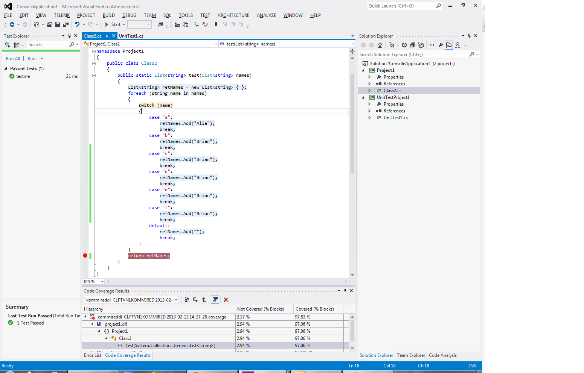Click the Refresh icon in Solution Explorer
The width and height of the screenshot is (584, 373).
click(404, 45)
